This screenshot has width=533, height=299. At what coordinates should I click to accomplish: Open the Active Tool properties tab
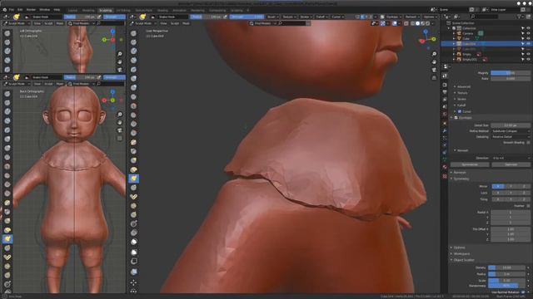point(445,76)
